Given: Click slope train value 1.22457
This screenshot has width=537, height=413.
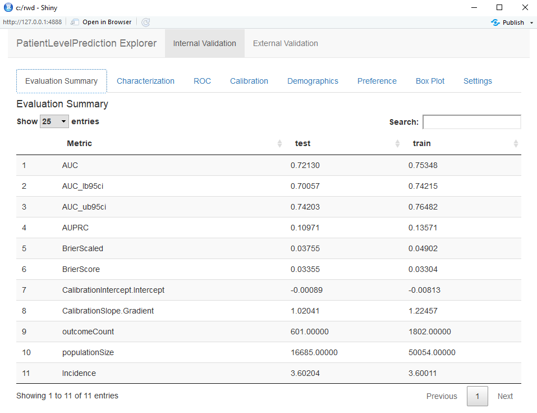Looking at the screenshot, I should pyautogui.click(x=423, y=311).
